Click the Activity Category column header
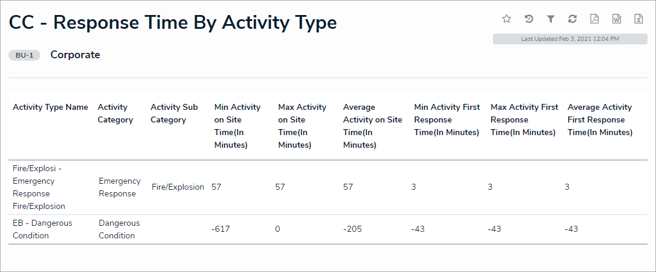This screenshot has width=656, height=272. (115, 113)
